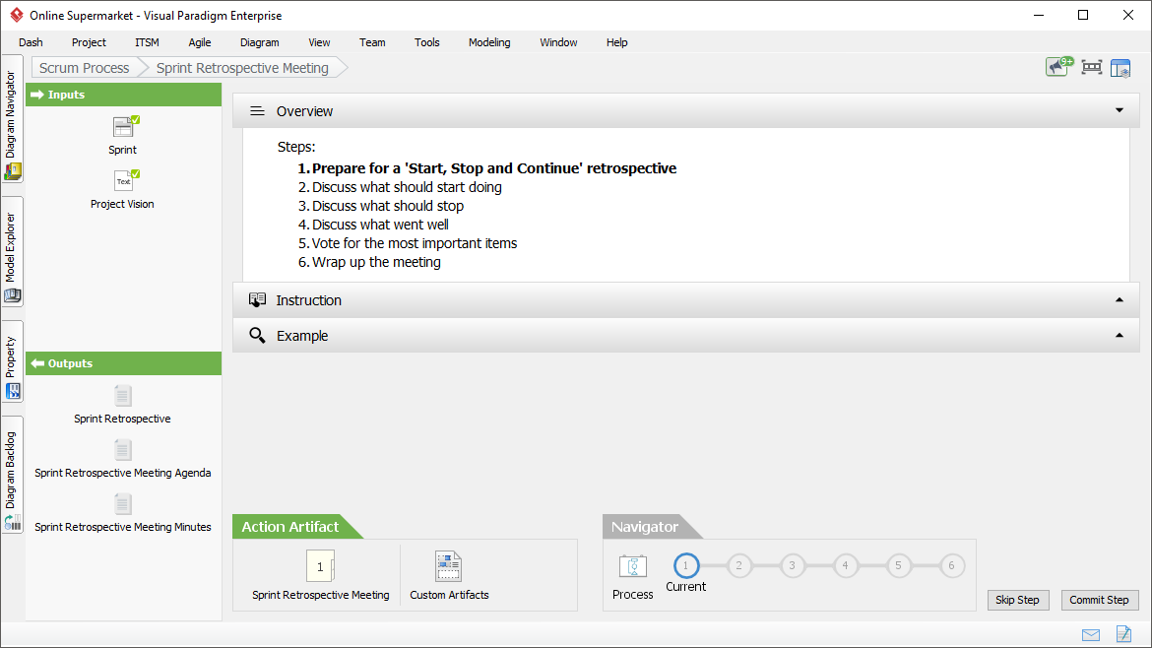Open the Sprint input artifact icon
The width and height of the screenshot is (1152, 648).
click(125, 127)
